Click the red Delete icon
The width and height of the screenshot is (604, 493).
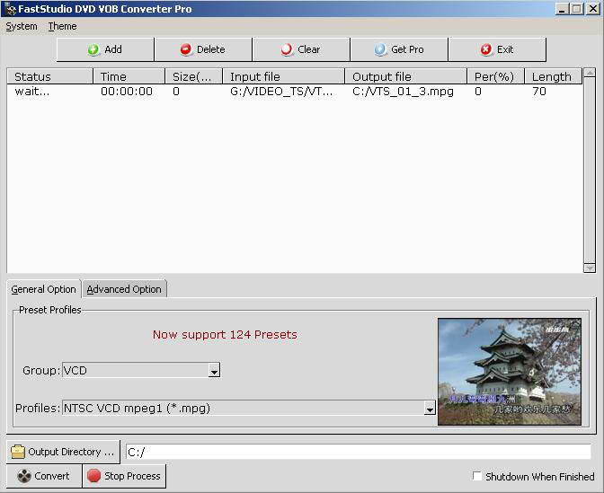pos(186,49)
